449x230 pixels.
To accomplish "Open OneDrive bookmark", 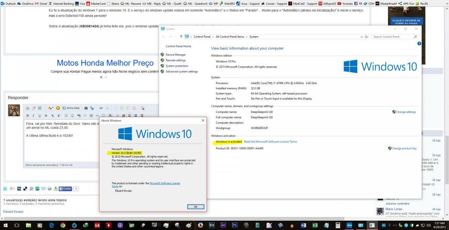I will tap(25, 3).
